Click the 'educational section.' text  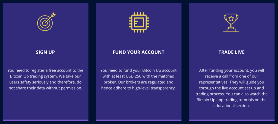click(232, 106)
